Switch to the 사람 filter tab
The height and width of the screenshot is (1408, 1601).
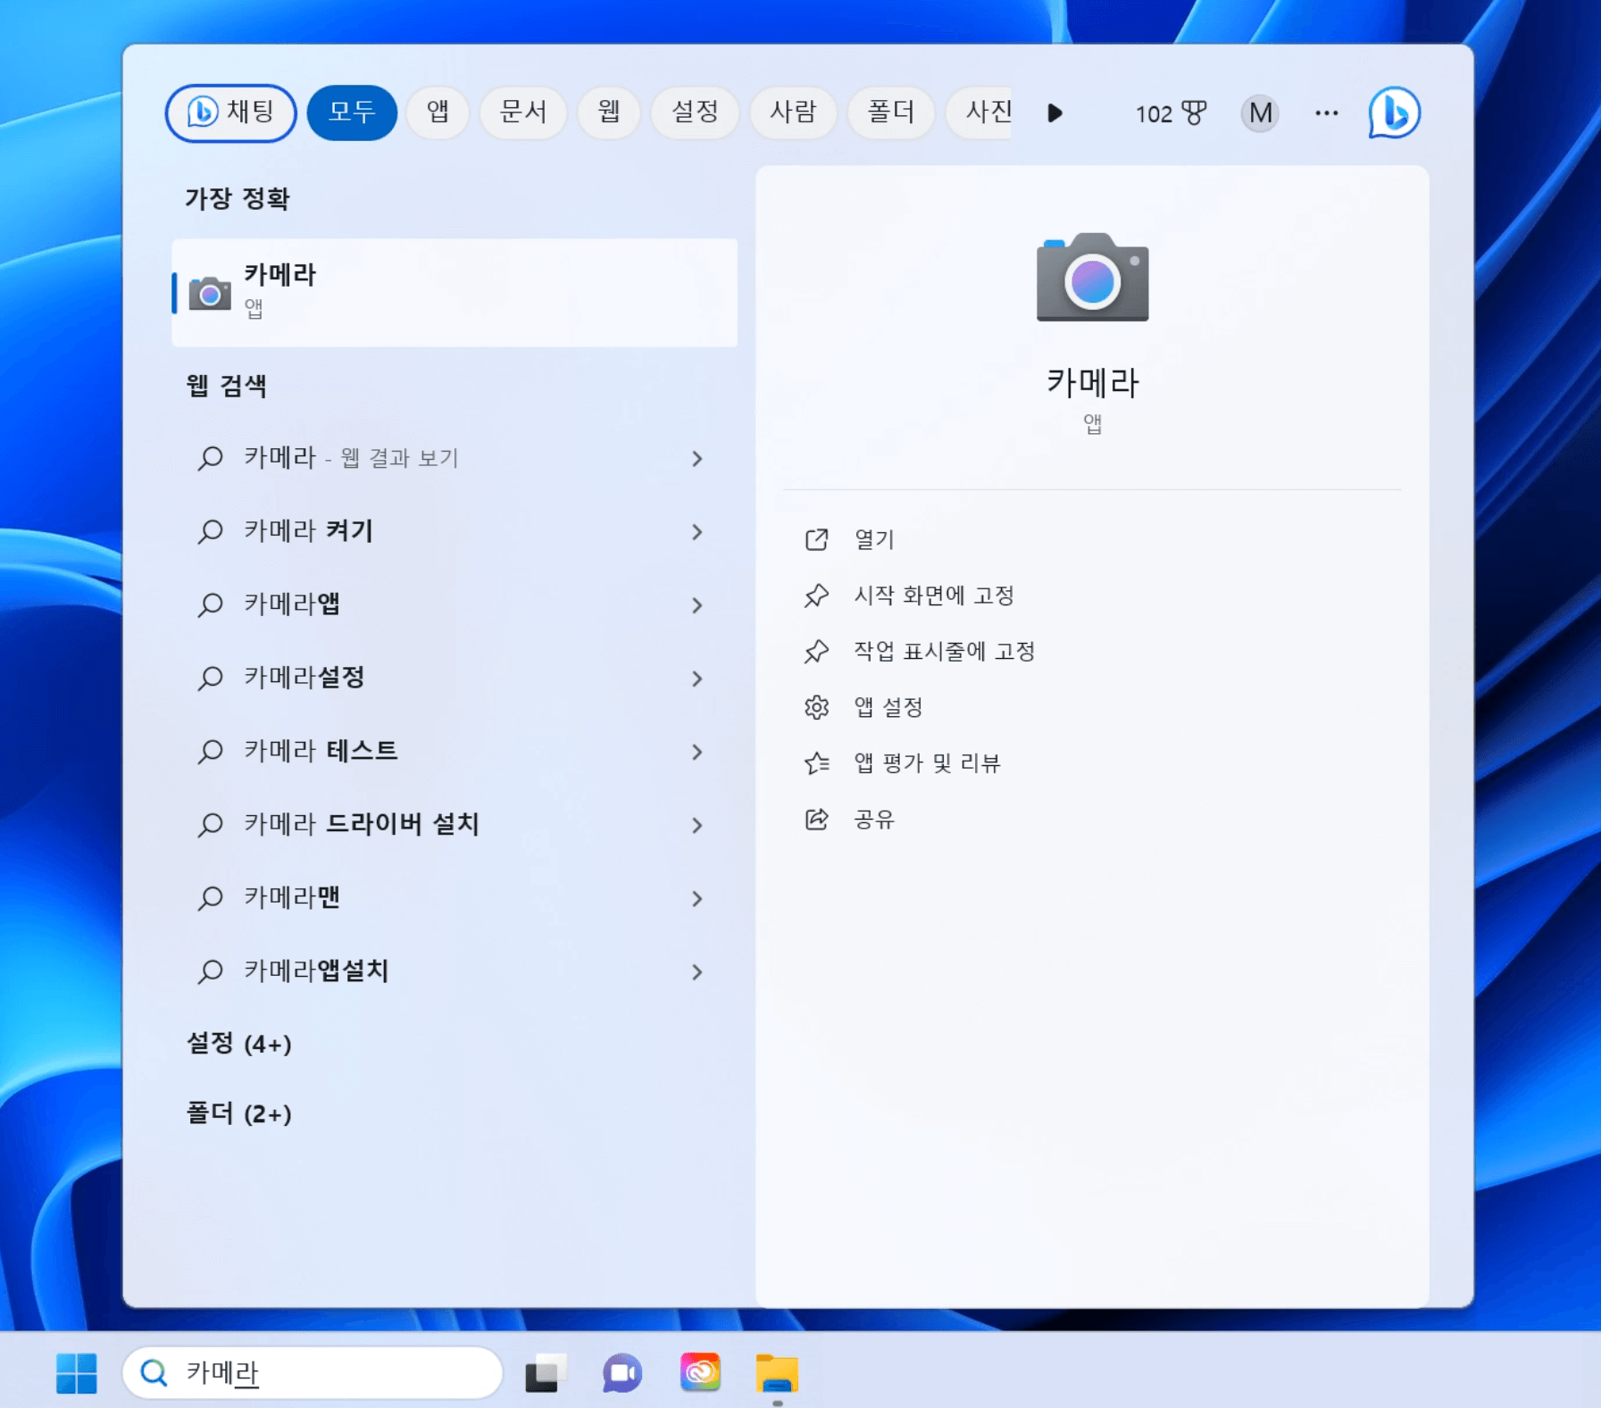click(793, 113)
